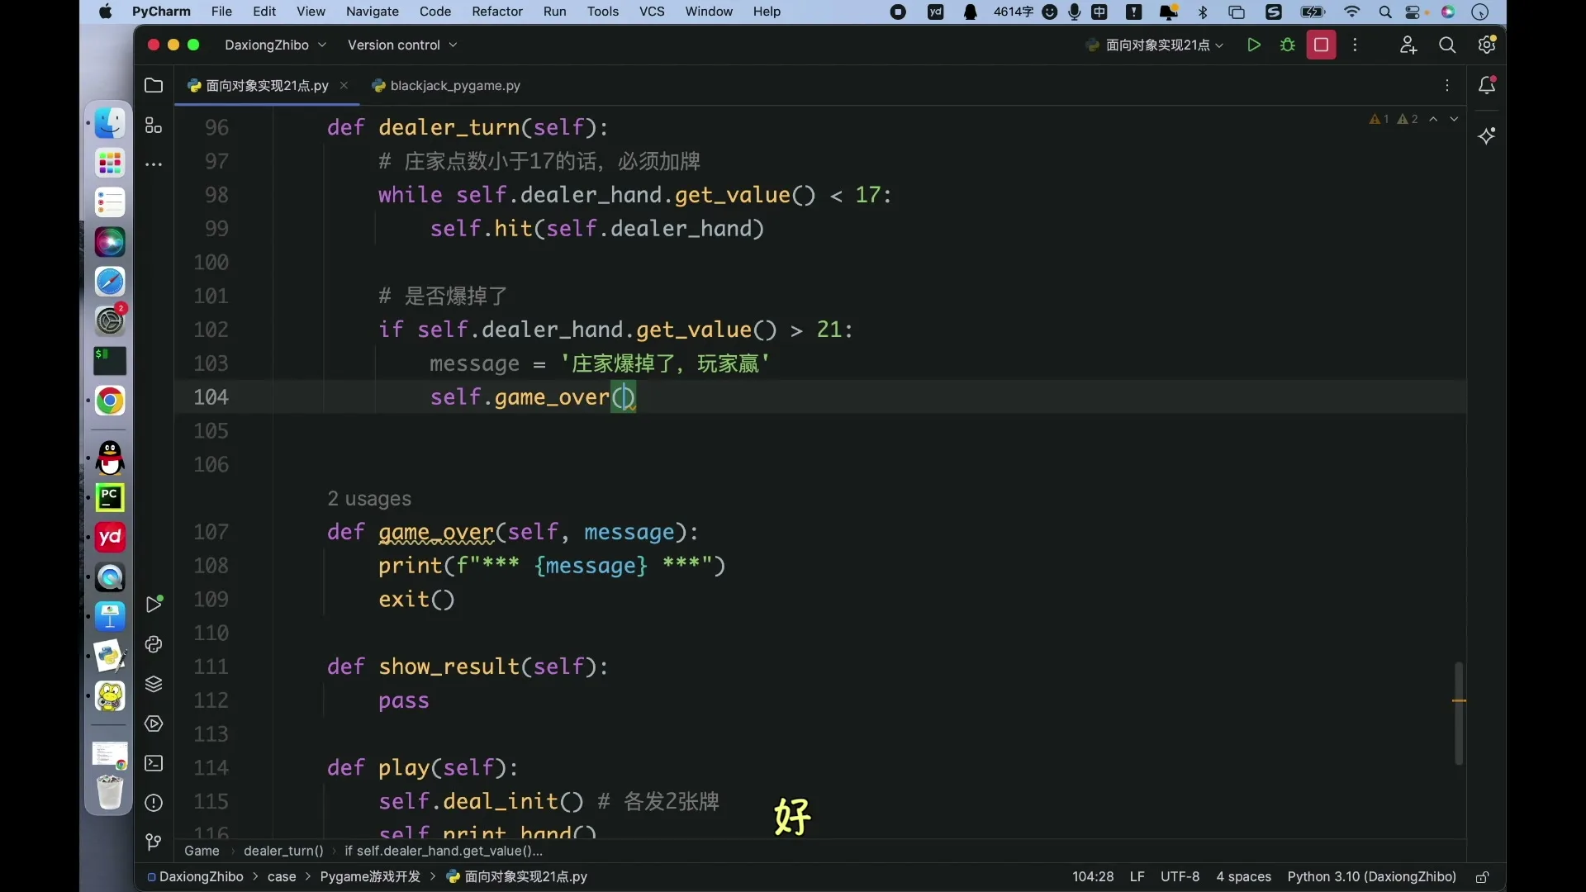Open the AI Assistant sparkle icon
The height and width of the screenshot is (892, 1586).
pyautogui.click(x=1487, y=135)
